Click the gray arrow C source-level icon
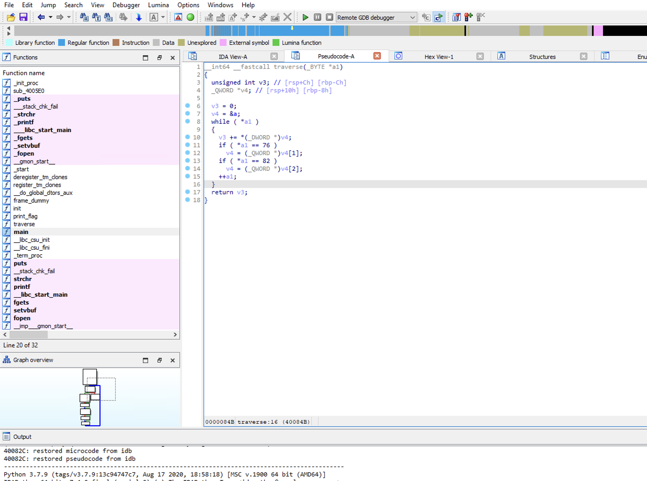 426,17
